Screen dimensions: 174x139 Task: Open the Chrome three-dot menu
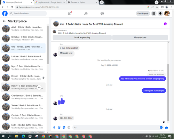click(171, 7)
